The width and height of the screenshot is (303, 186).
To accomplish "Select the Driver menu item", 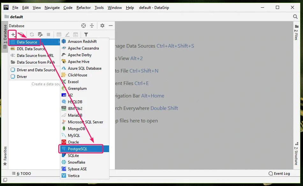I will [x=35, y=76].
